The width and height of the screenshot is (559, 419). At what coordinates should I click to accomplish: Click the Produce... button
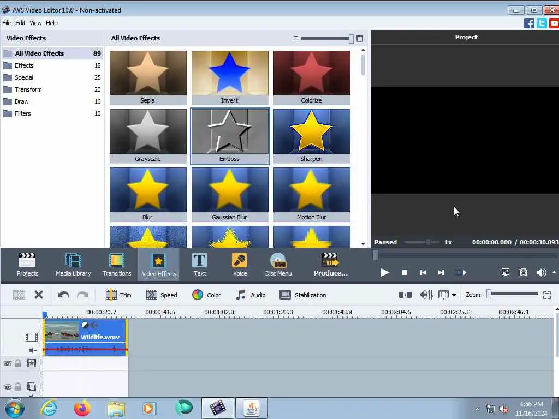(330, 265)
